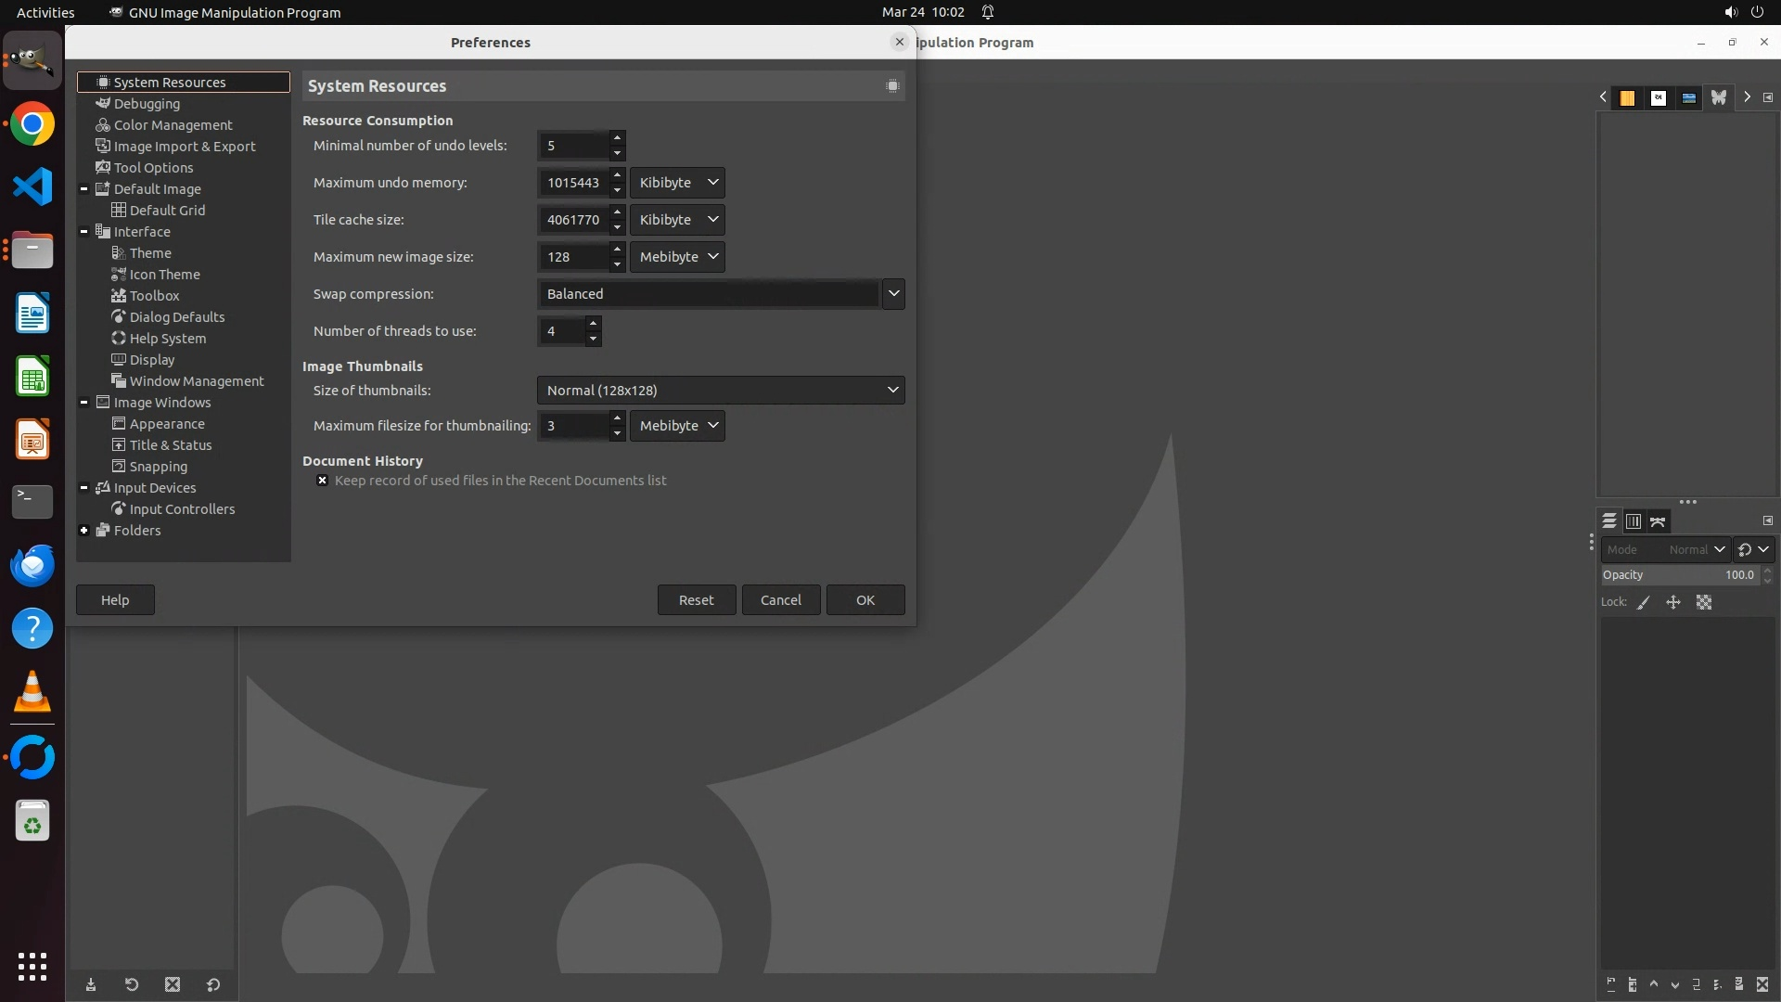Click the lock pixels brush icon
The height and width of the screenshot is (1002, 1781).
point(1644,602)
